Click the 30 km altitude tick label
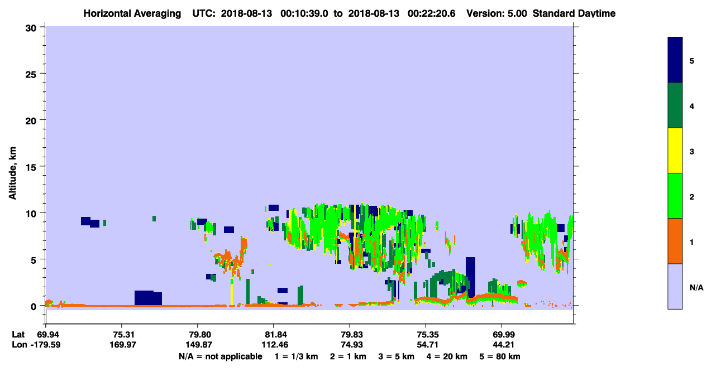This screenshot has height=372, width=726. [32, 27]
